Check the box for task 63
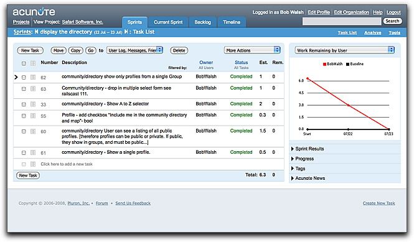Image resolution: width=414 pixels, height=242 pixels. [24, 89]
